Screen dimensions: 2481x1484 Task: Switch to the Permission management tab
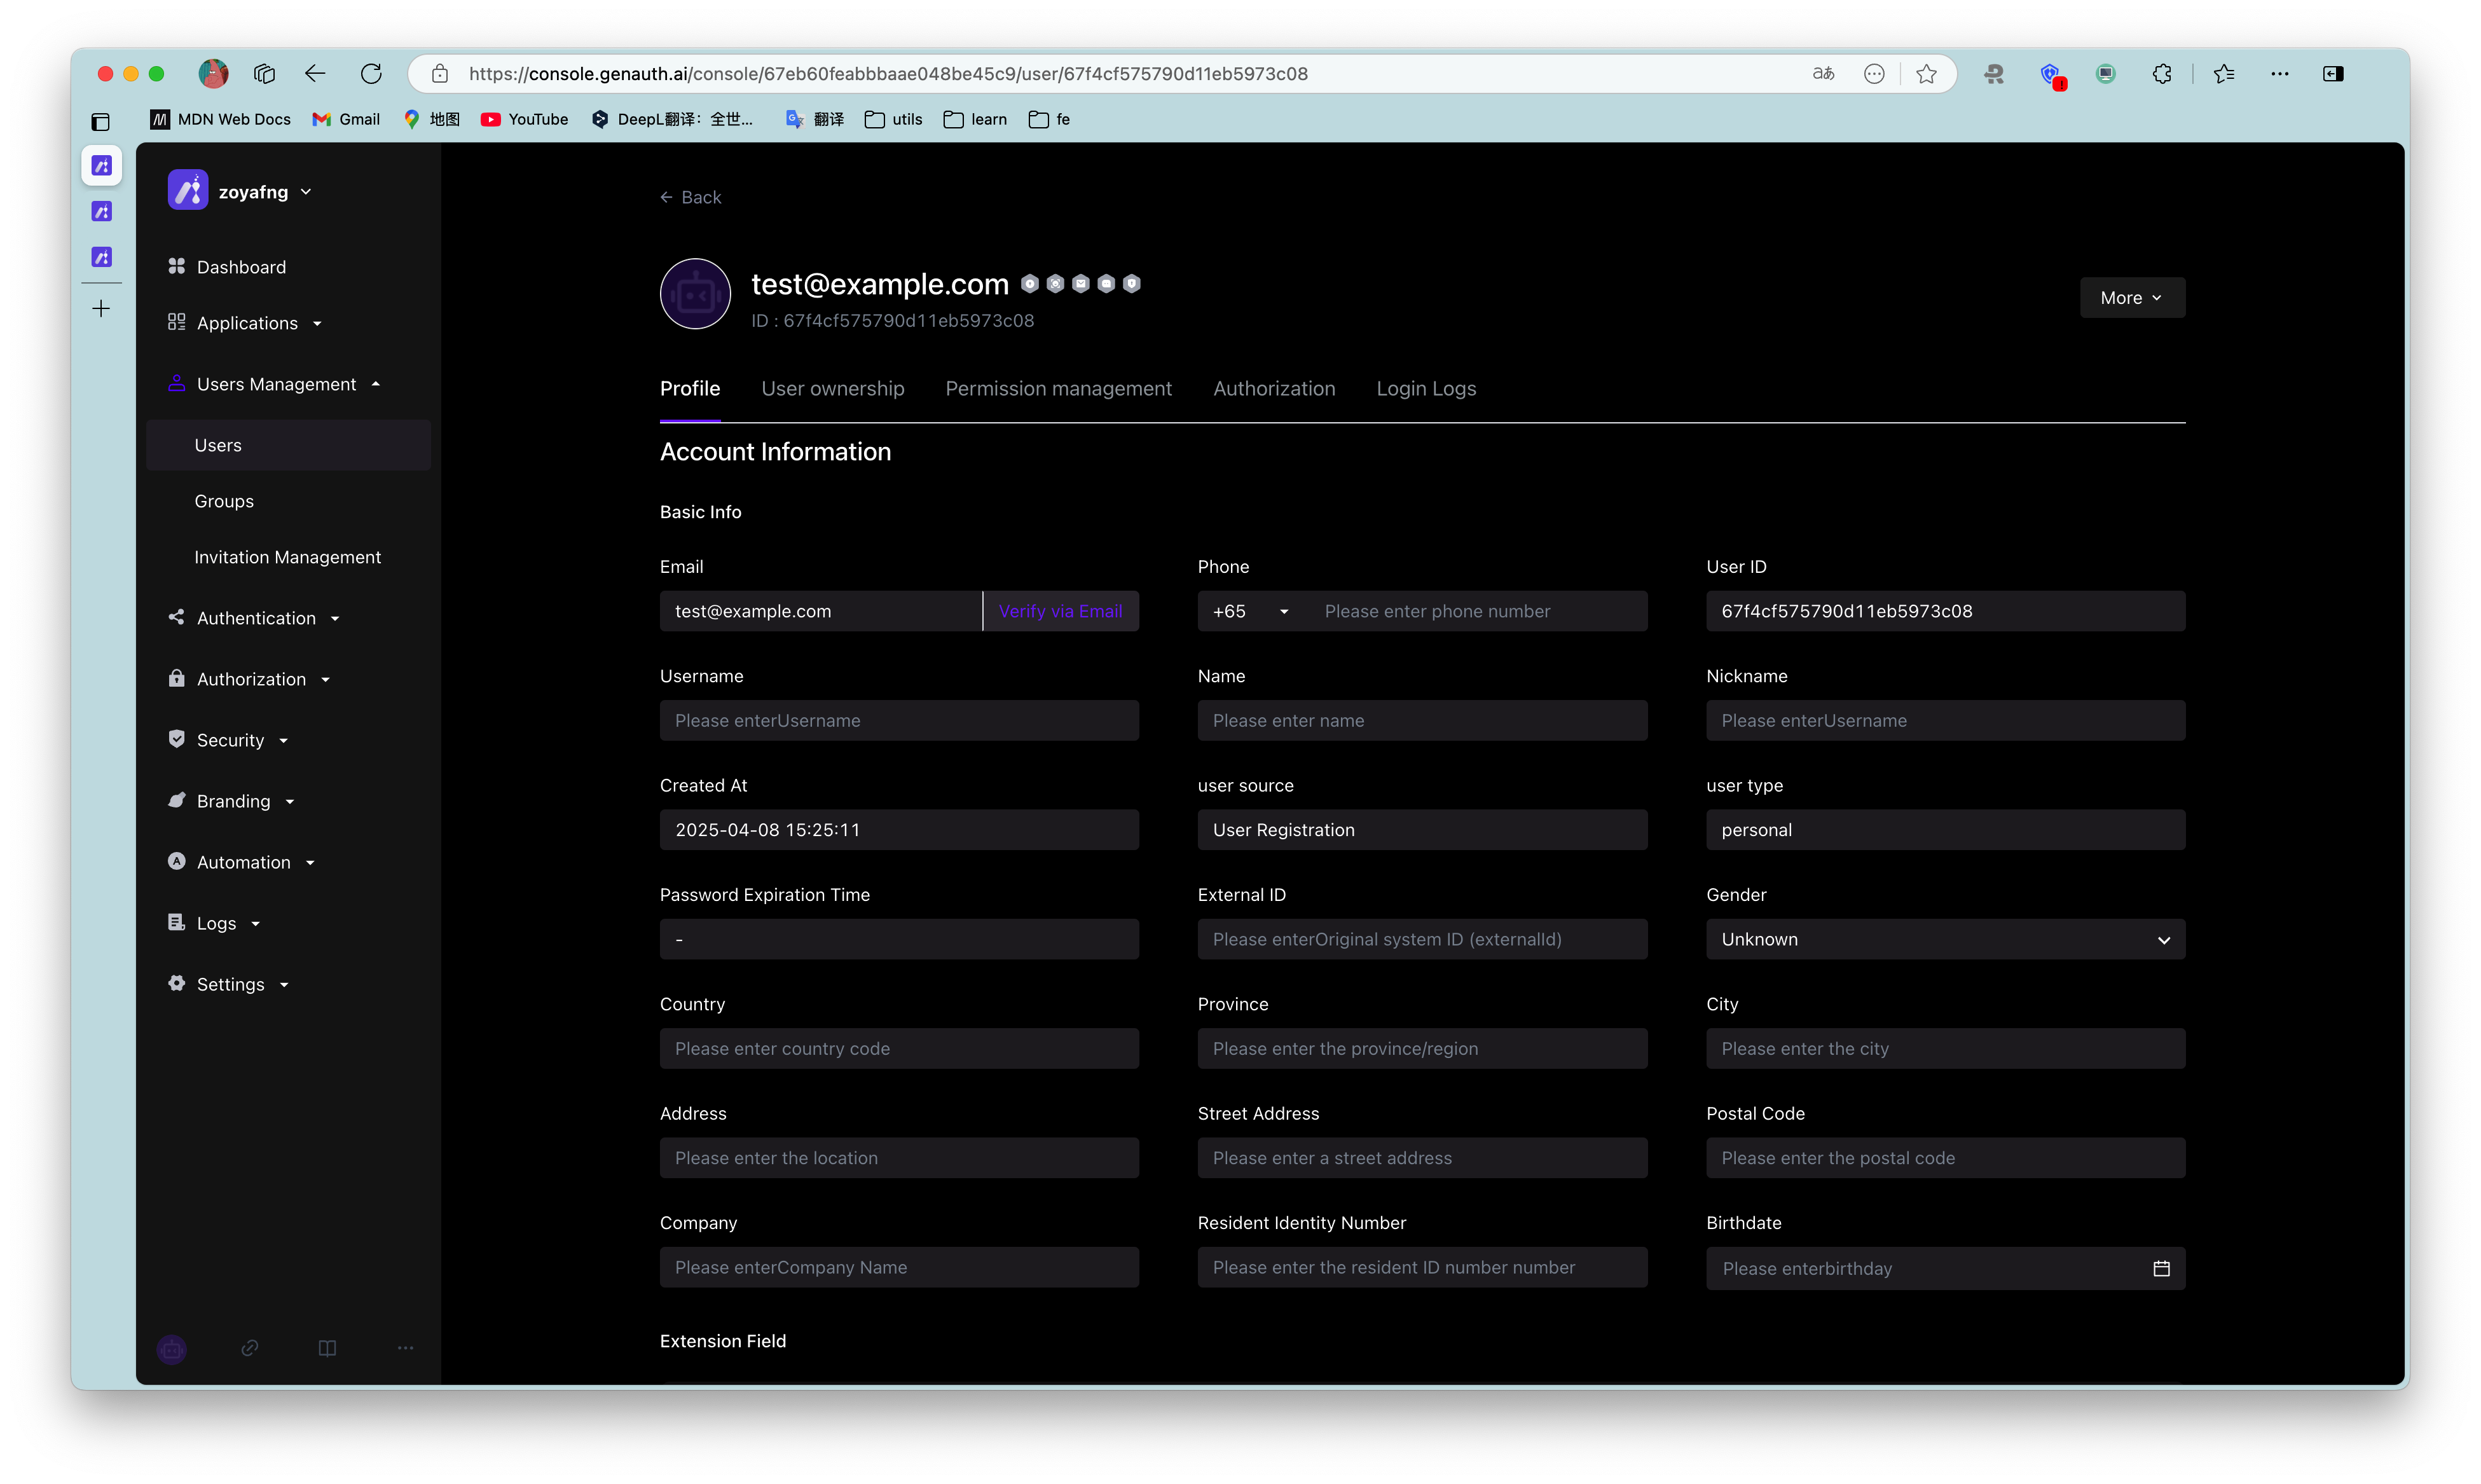tap(1058, 388)
